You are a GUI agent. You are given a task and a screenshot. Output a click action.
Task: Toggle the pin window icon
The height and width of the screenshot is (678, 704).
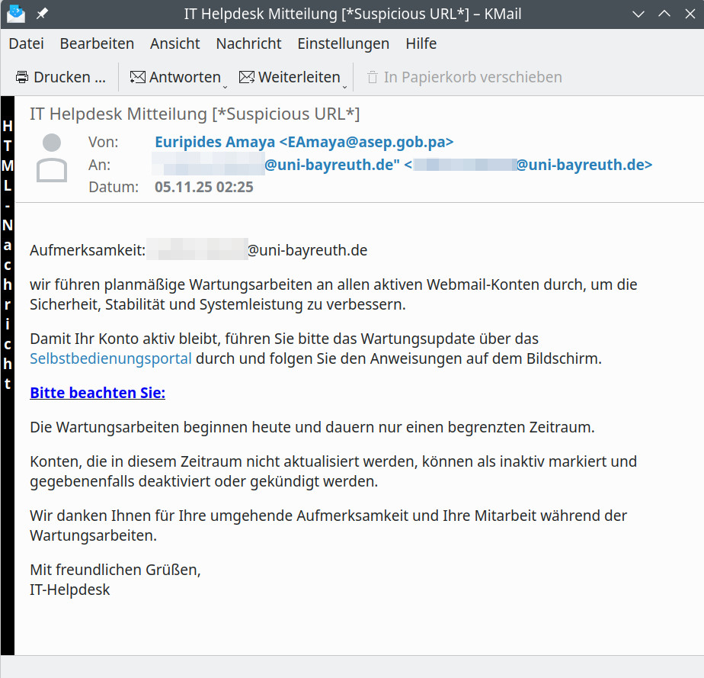coord(42,14)
